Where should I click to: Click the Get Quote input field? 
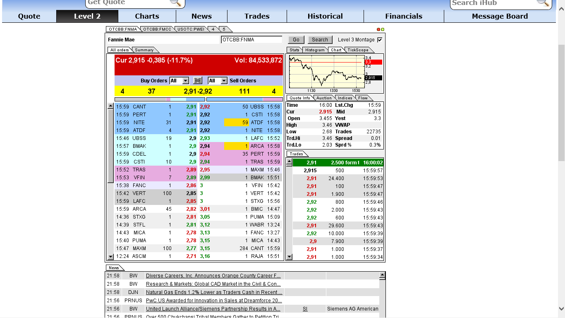(128, 3)
